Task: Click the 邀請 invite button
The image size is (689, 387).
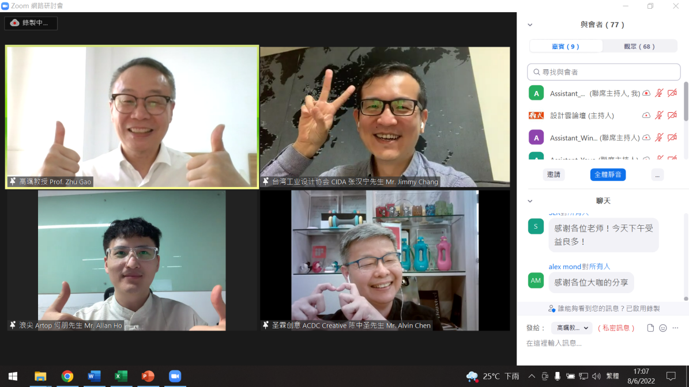Action: [554, 174]
